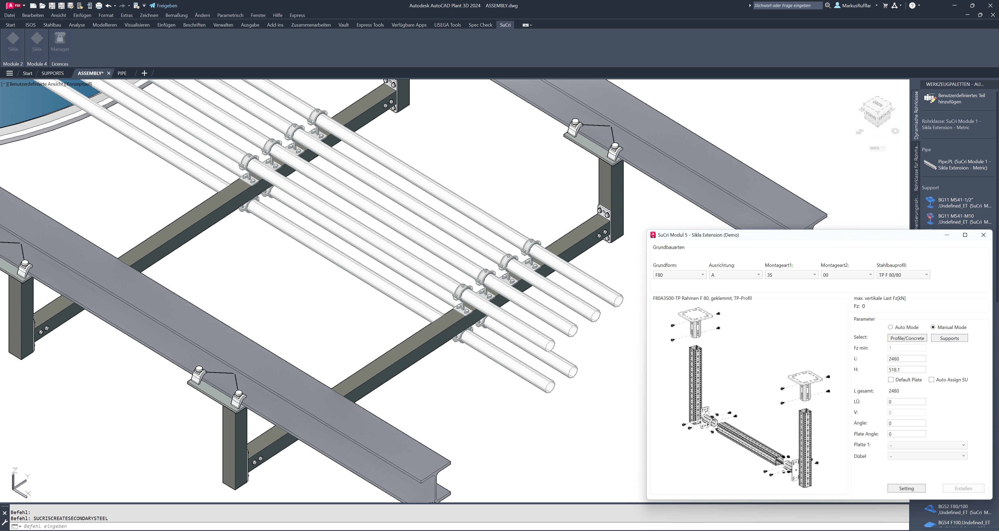Click the New drawing icon
Image resolution: width=999 pixels, height=531 pixels.
(33, 5)
